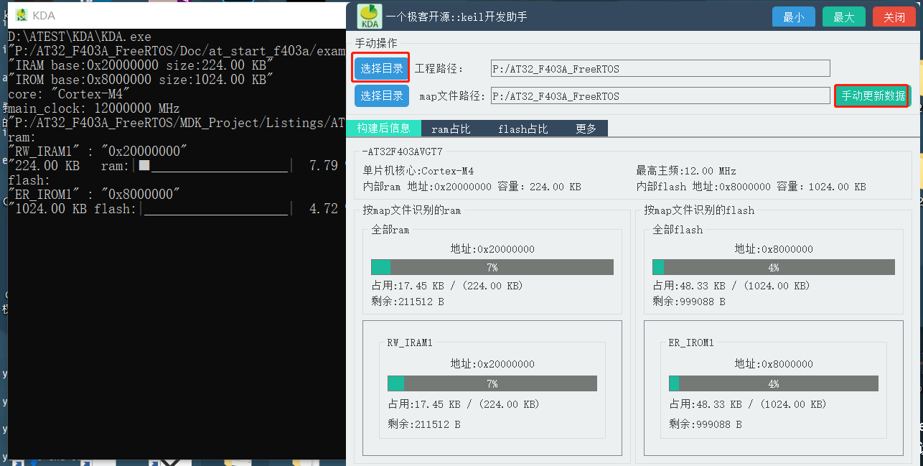Viewport: 923px width, 466px height.
Task: Click main_clock: 12000000 MHz console line
Action: pyautogui.click(x=94, y=108)
